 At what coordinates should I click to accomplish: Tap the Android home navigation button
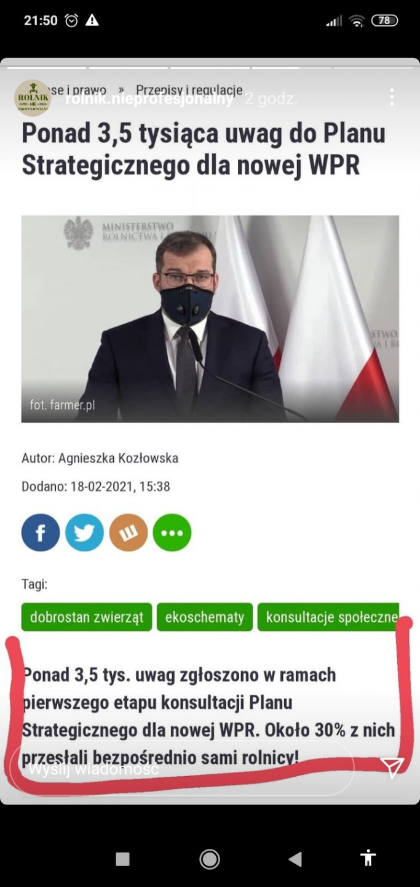click(x=210, y=859)
